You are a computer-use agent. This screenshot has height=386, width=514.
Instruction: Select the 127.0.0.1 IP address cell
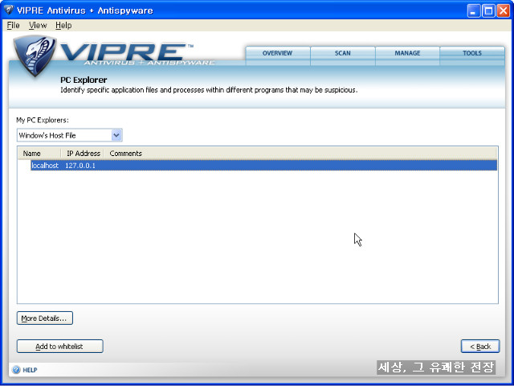tap(80, 166)
